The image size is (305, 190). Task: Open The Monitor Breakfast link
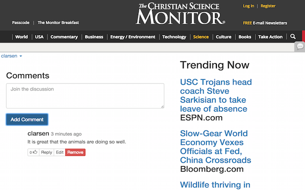point(58,23)
